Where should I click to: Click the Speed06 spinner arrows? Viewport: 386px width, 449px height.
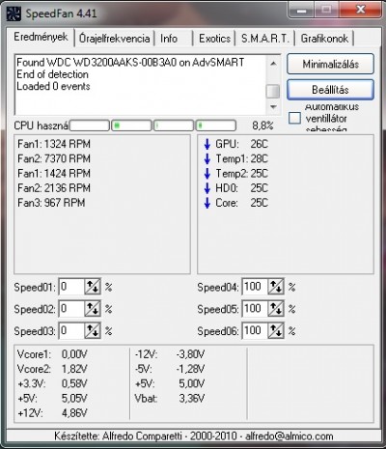click(276, 331)
